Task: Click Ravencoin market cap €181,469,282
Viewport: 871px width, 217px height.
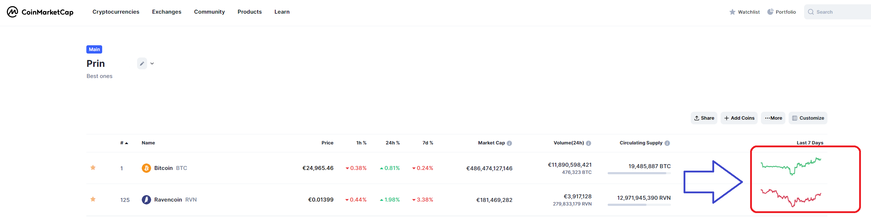Action: [494, 200]
